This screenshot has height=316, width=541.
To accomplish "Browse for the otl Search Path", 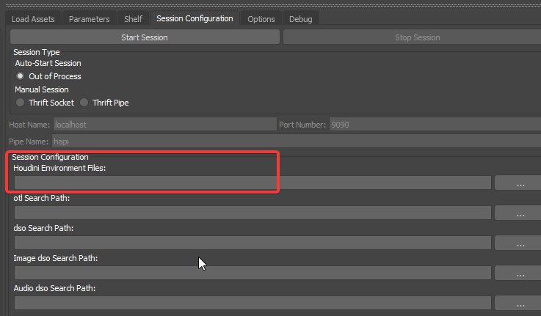I will click(518, 213).
